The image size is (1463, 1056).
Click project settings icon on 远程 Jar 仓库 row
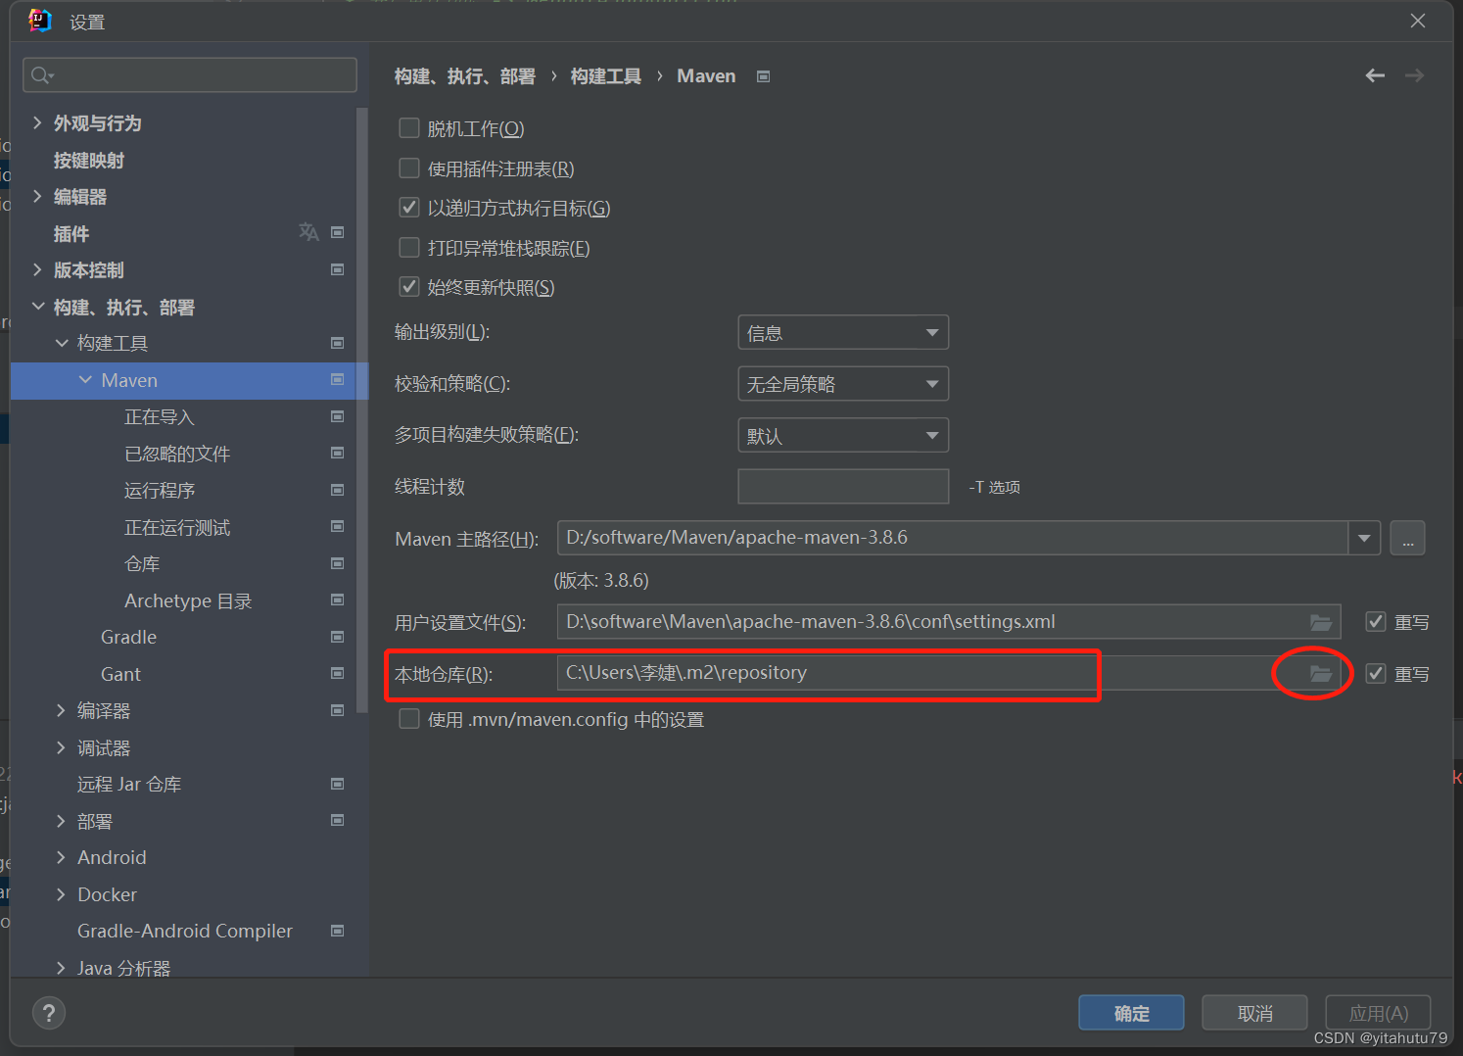tap(338, 784)
